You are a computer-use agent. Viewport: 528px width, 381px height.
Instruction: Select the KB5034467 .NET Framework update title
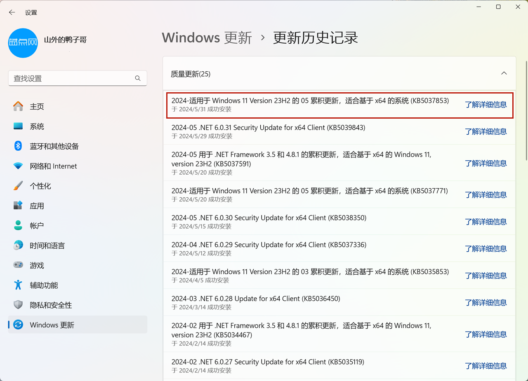pos(302,330)
